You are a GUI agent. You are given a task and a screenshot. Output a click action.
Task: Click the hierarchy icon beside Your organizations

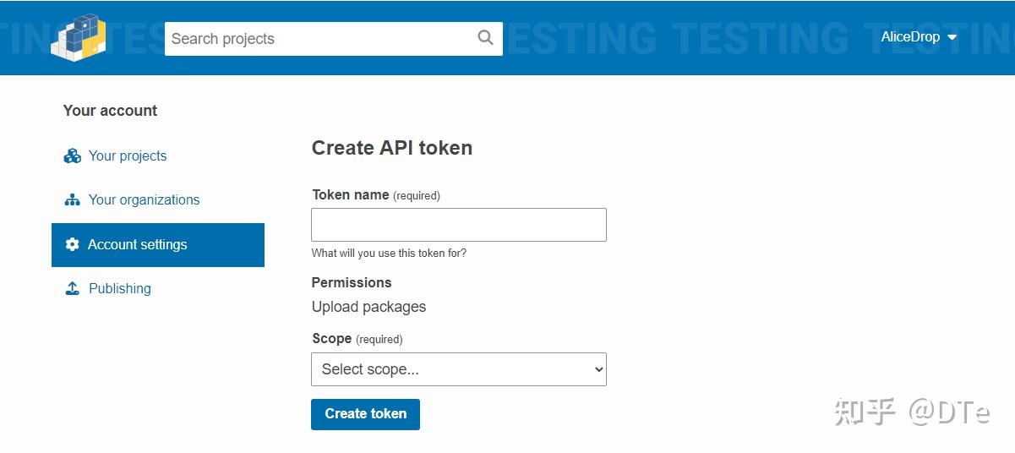point(72,200)
